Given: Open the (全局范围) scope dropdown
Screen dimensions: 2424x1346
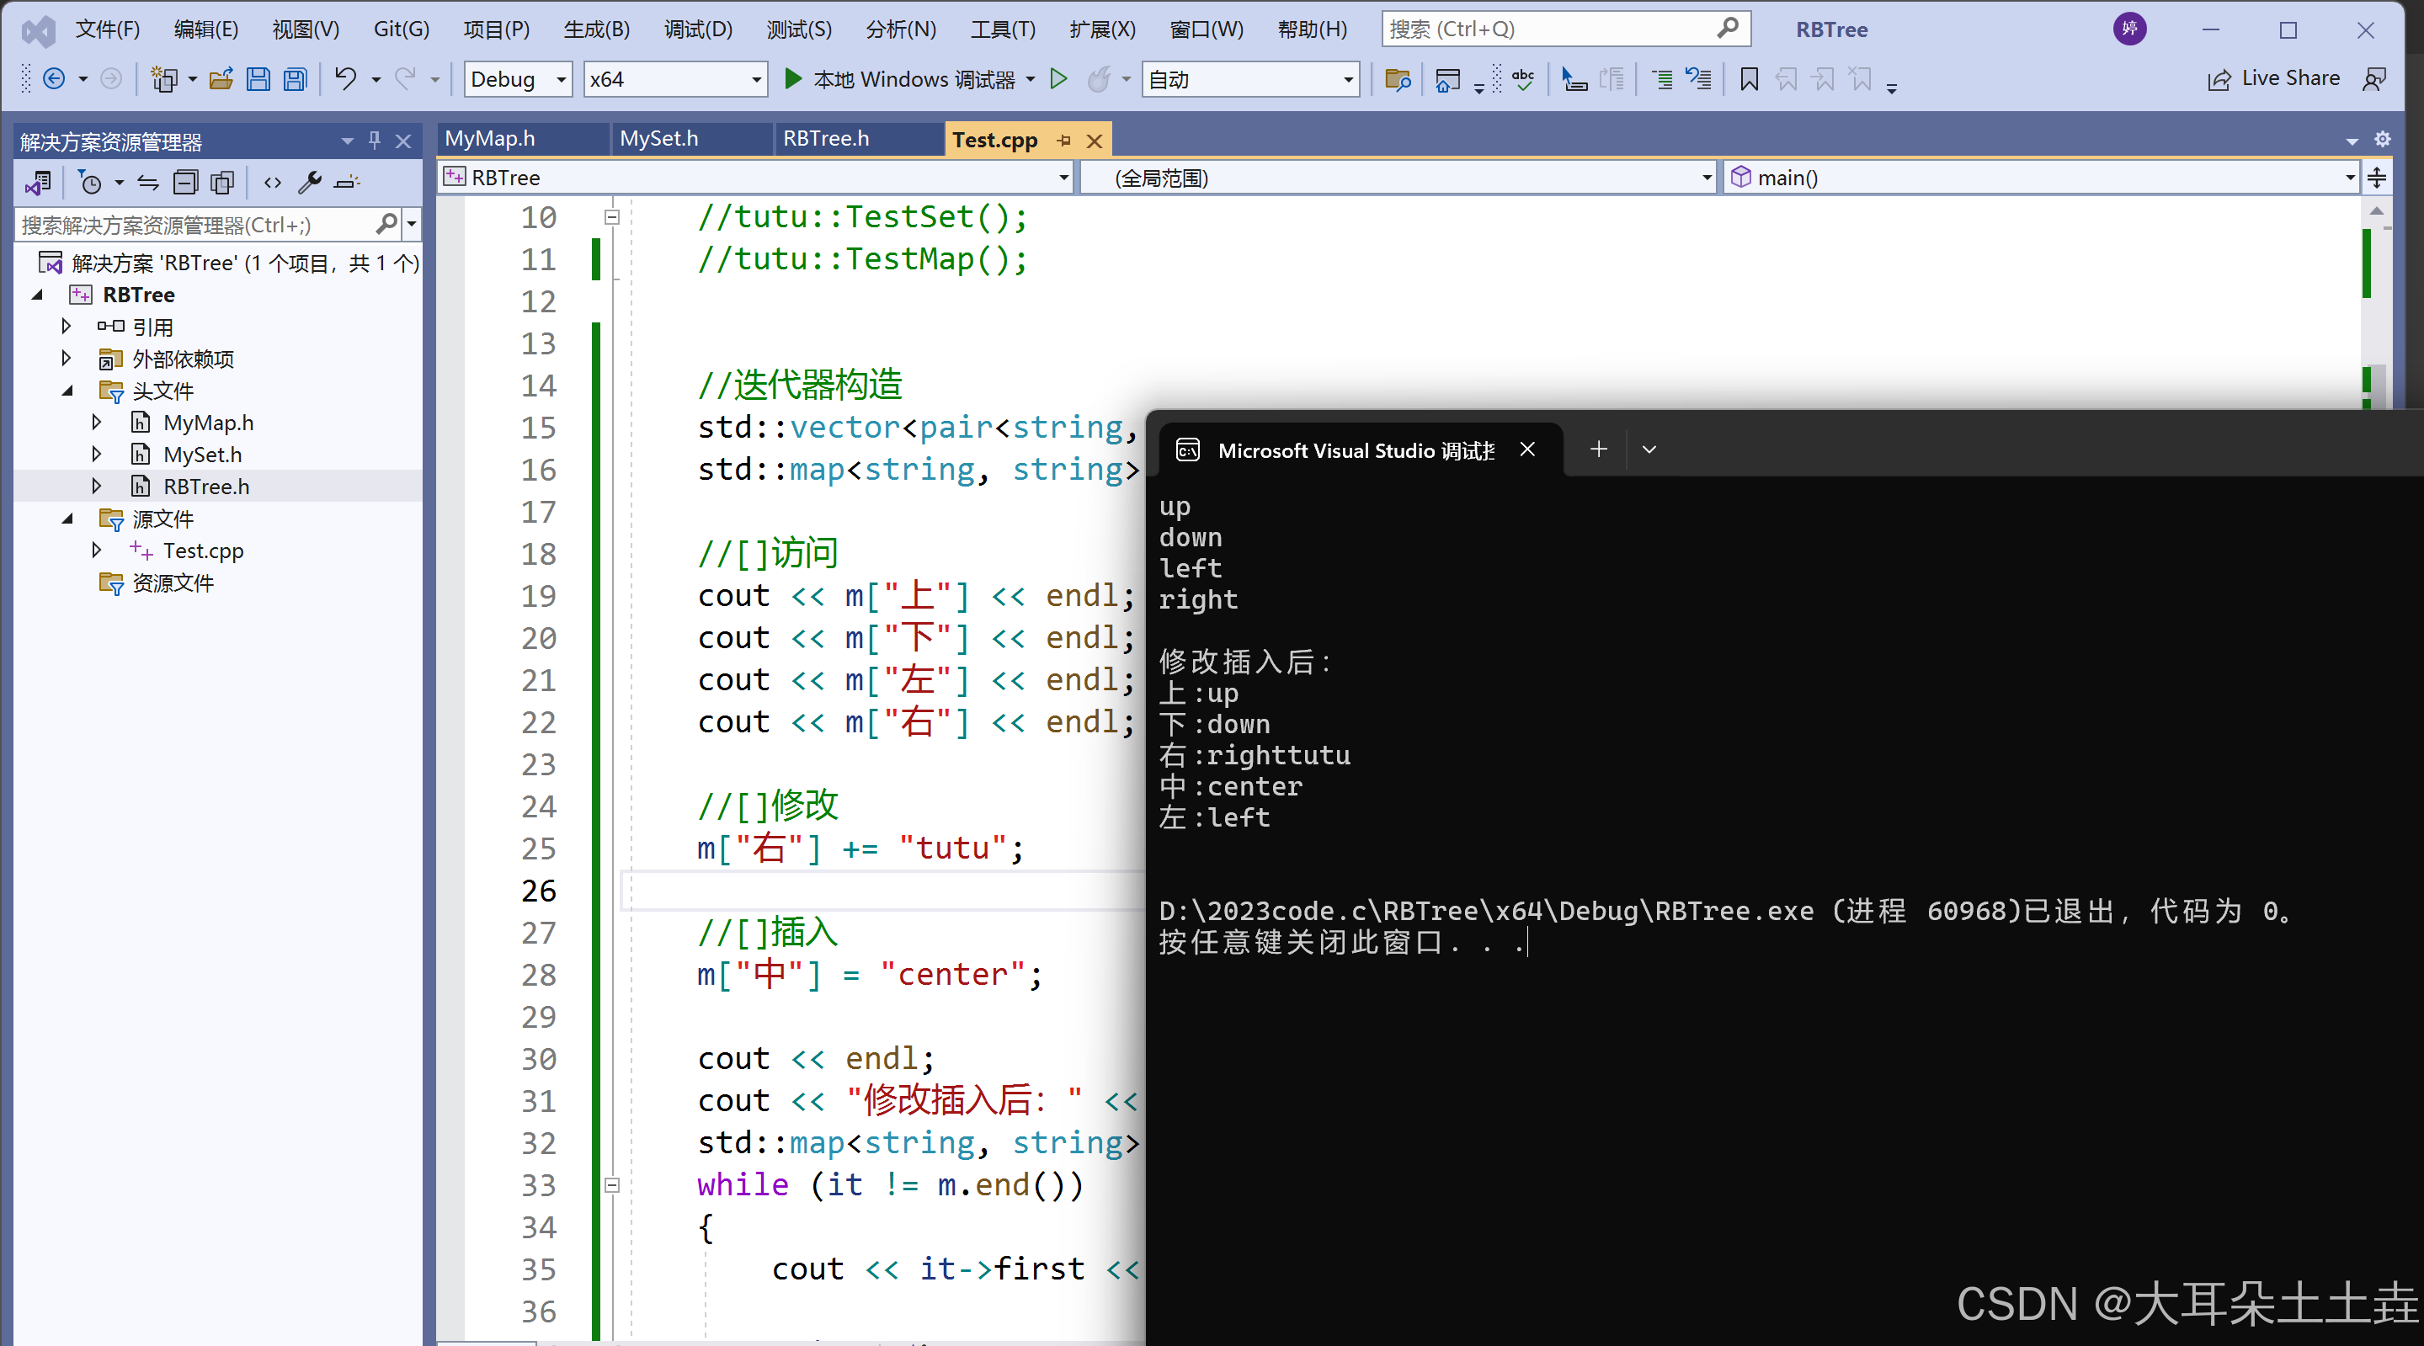Looking at the screenshot, I should 1398,178.
